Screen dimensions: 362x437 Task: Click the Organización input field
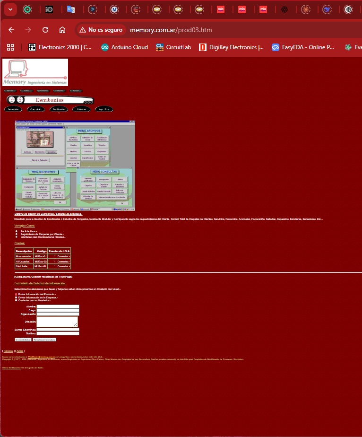click(x=58, y=314)
